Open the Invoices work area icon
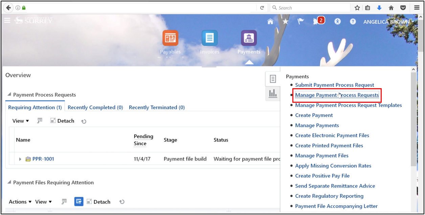This screenshot has height=215, width=425. [x=209, y=38]
